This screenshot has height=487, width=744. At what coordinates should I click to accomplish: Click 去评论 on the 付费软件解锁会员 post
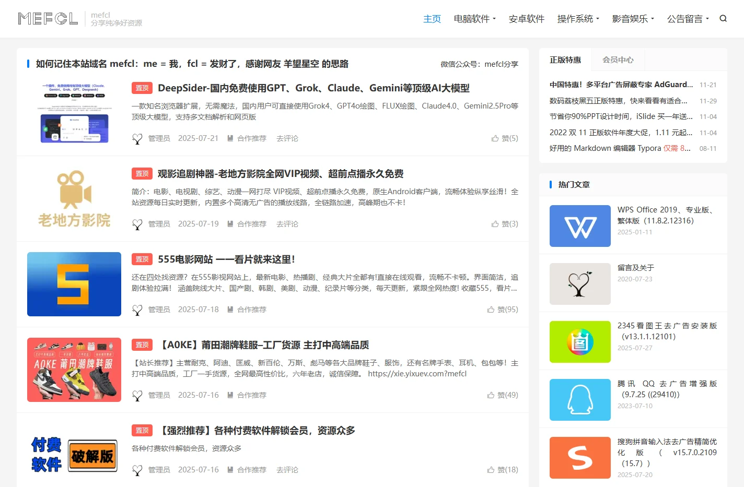point(287,470)
